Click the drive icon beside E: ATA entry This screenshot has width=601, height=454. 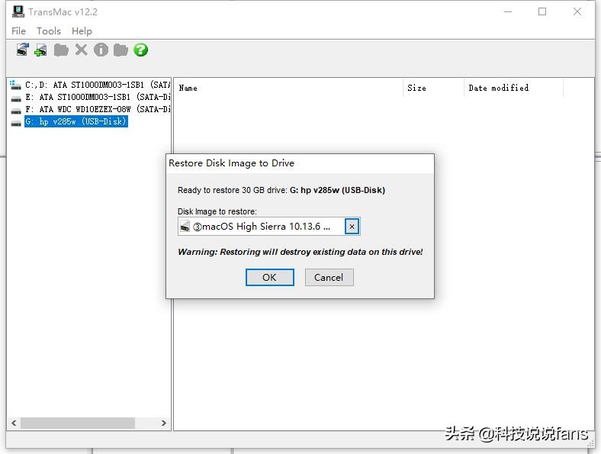(x=16, y=98)
